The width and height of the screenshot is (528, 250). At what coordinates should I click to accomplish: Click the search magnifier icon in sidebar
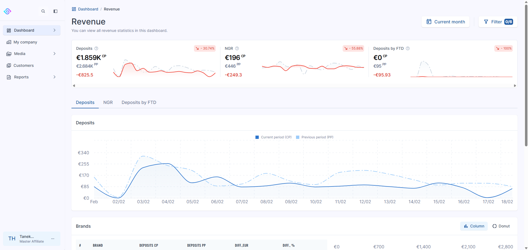(43, 11)
